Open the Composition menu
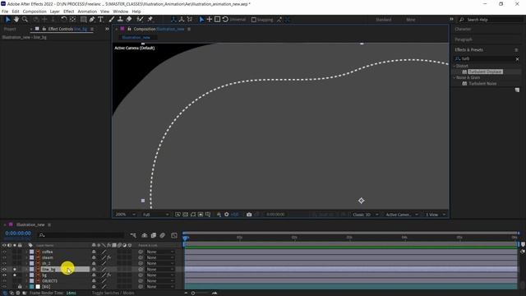This screenshot has height=296, width=526. (x=35, y=12)
